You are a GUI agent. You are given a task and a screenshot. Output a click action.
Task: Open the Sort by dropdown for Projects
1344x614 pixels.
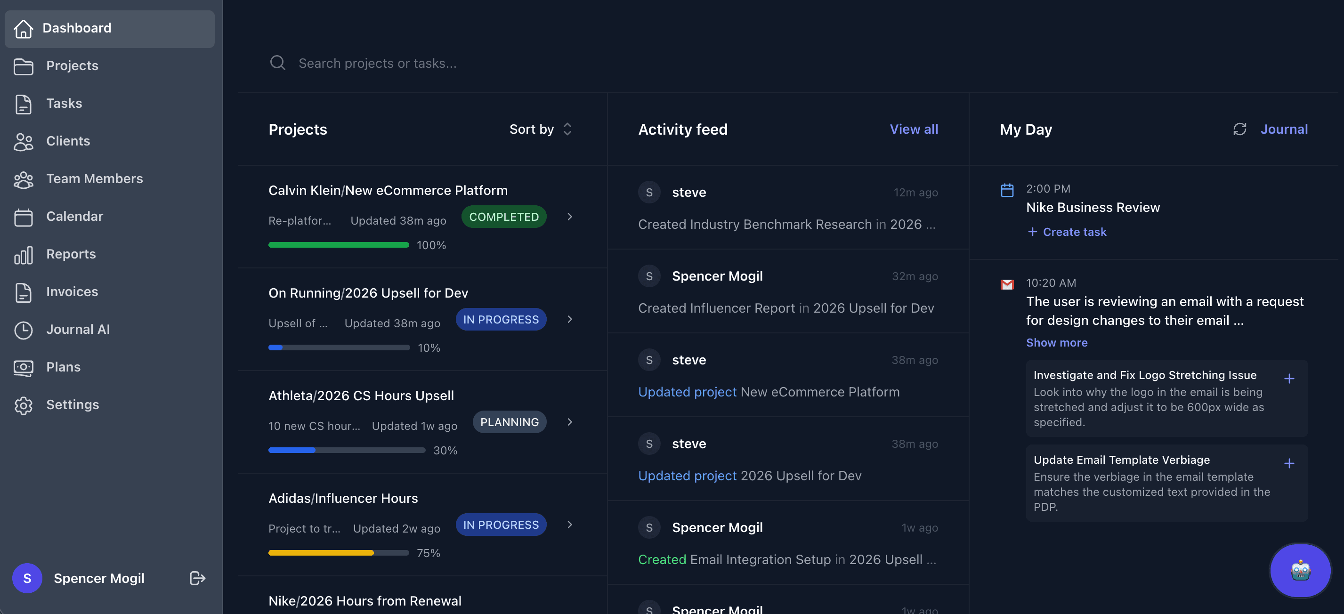click(x=541, y=129)
